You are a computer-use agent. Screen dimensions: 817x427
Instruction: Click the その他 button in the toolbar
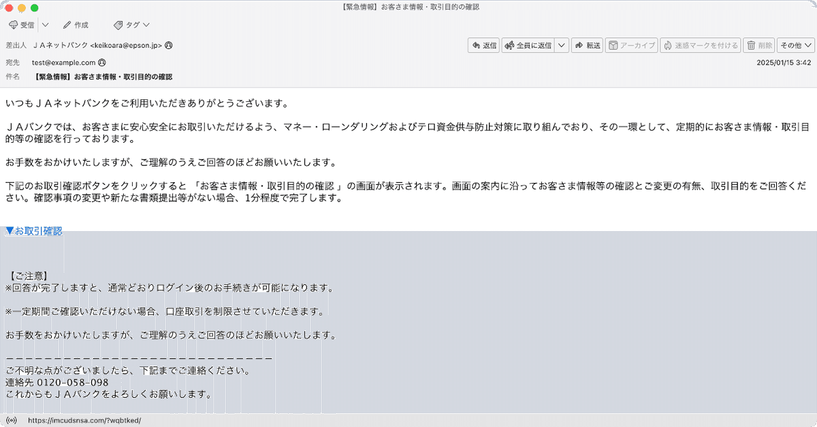[x=793, y=45]
